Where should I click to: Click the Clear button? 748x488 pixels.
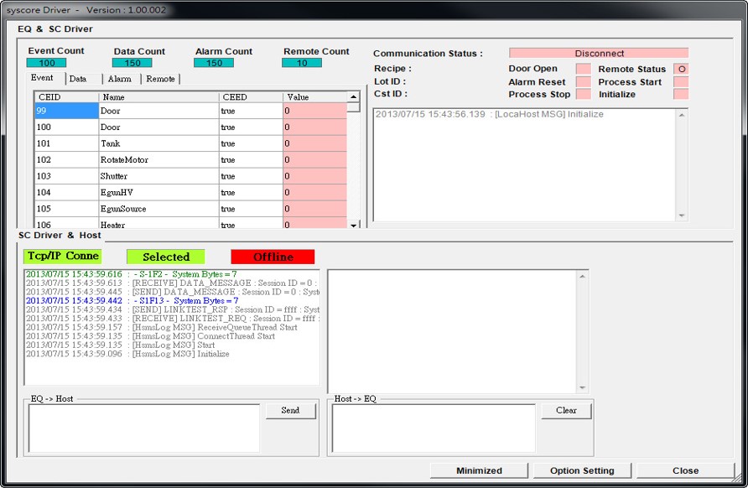[x=566, y=411]
